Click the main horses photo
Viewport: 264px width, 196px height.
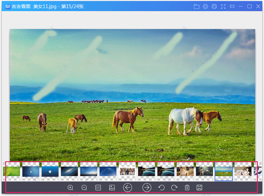[132, 95]
